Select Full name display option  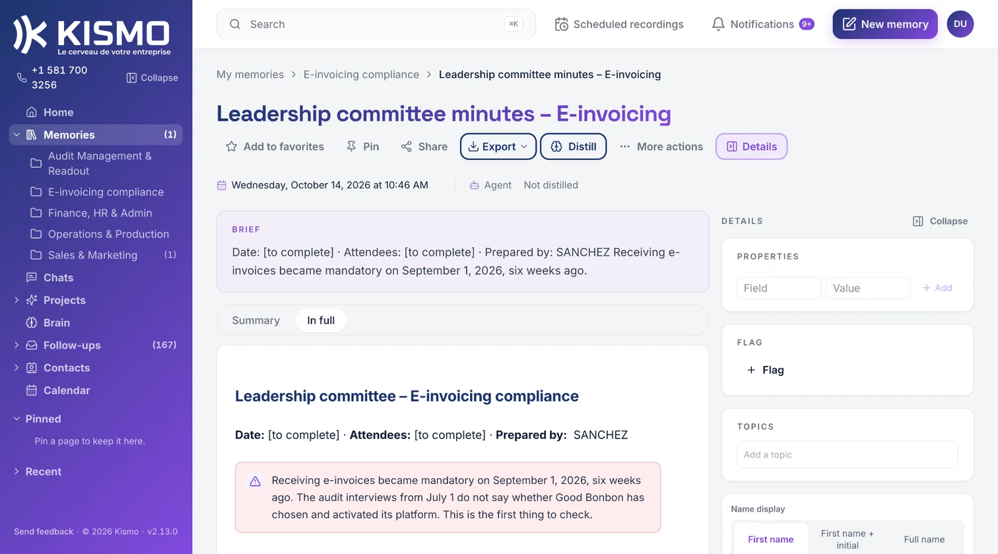[x=924, y=539]
